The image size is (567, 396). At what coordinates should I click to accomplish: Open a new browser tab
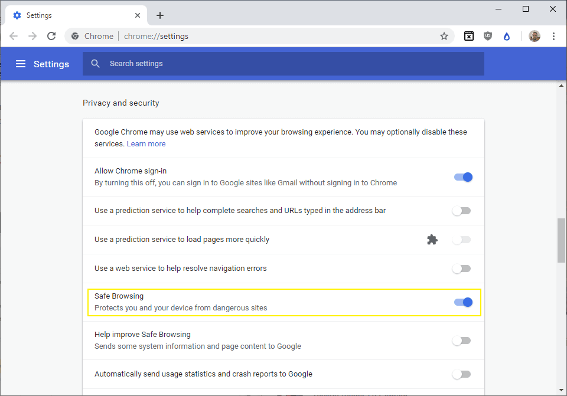tap(159, 15)
